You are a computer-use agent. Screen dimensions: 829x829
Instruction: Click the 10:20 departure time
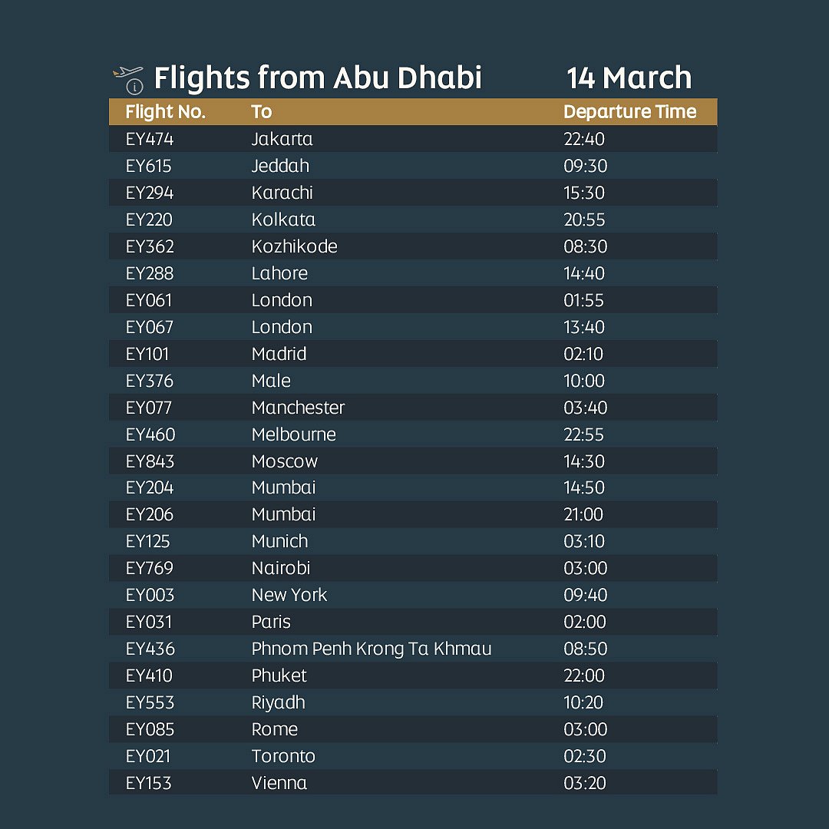pos(583,702)
